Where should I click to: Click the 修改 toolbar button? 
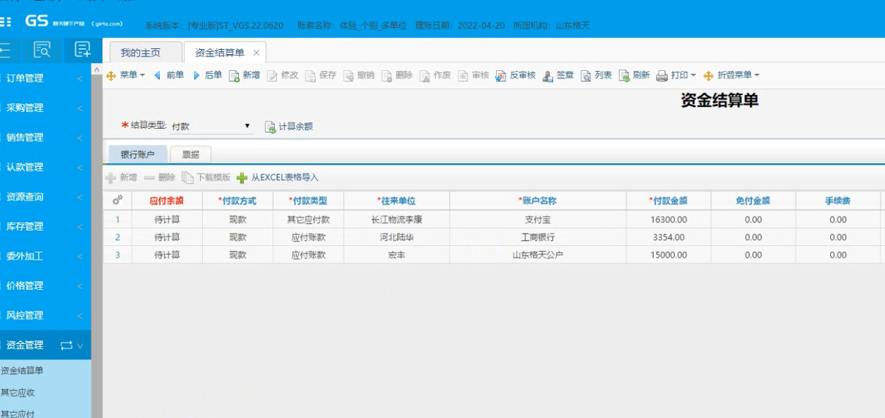(283, 75)
